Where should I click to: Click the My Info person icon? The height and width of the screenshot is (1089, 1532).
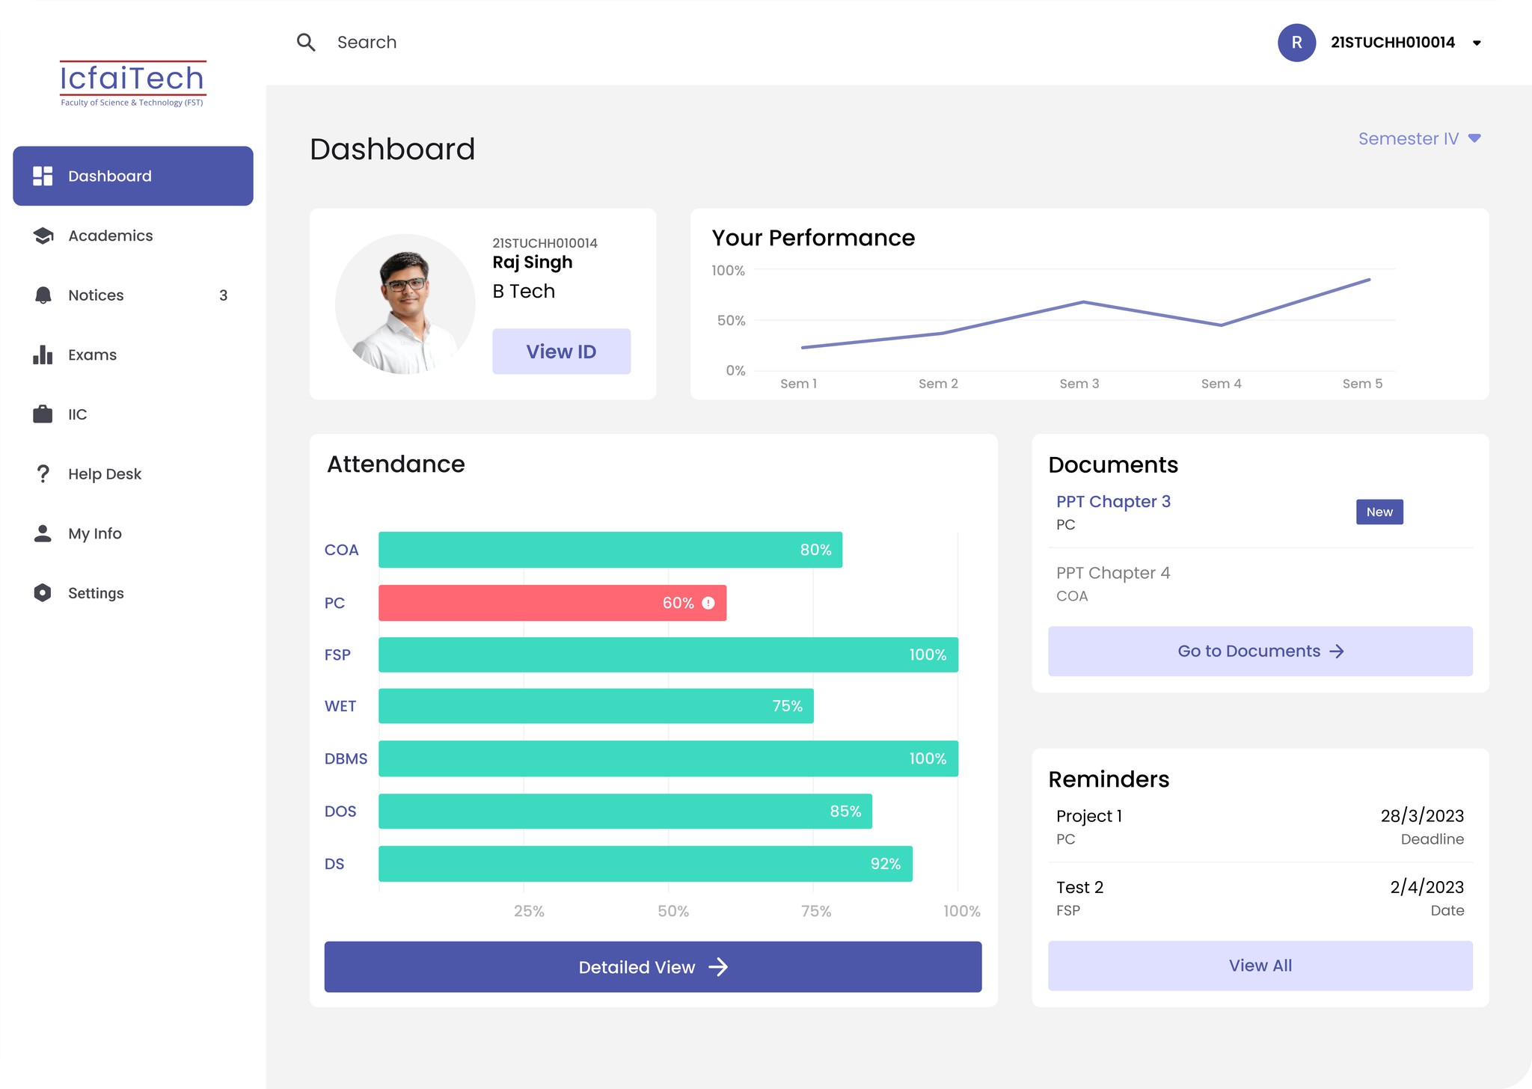coord(43,533)
